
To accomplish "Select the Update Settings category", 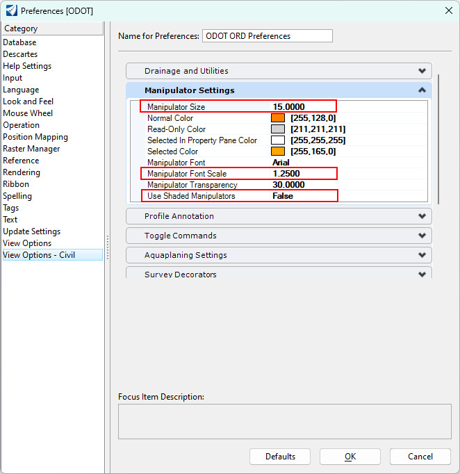I will click(x=32, y=231).
